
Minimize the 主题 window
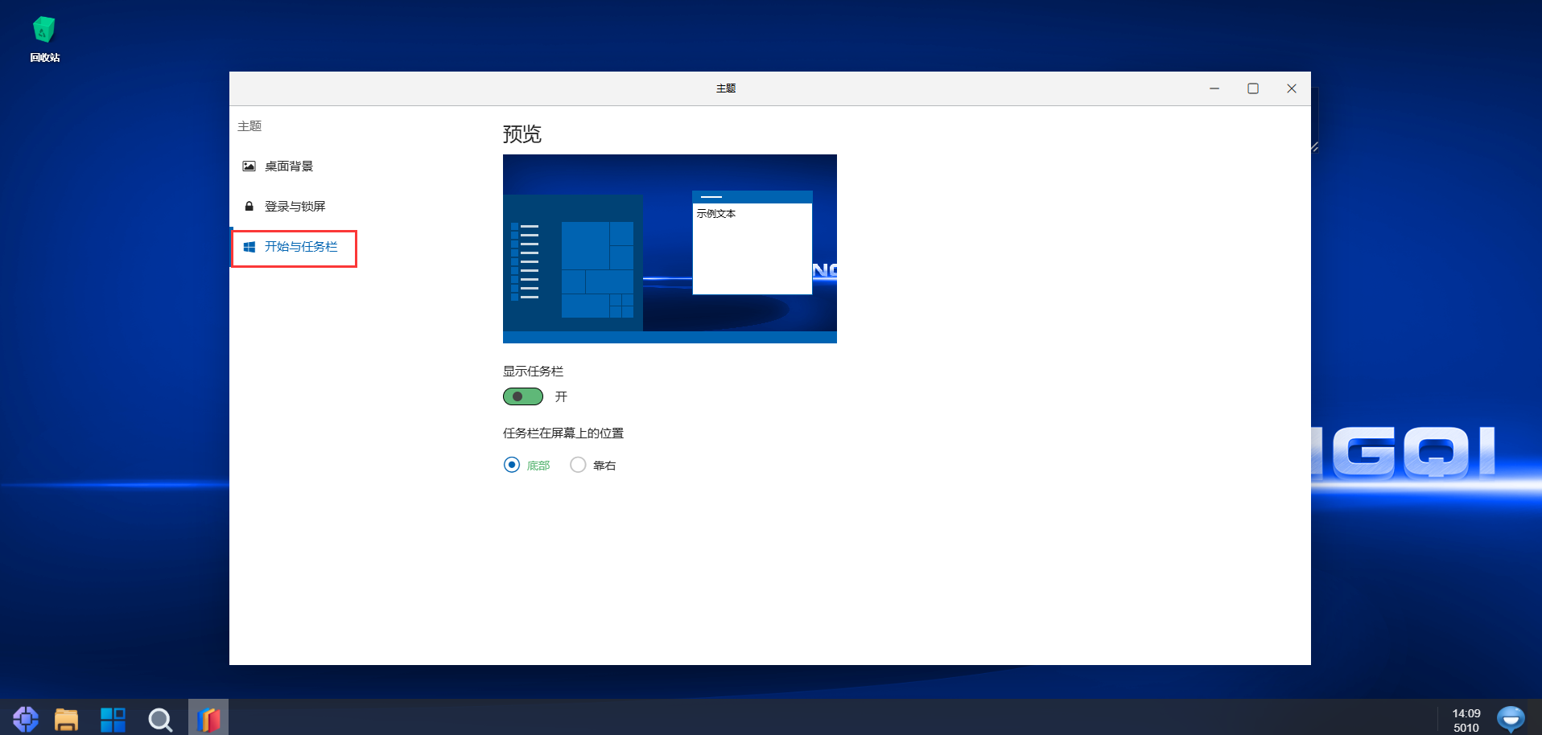pyautogui.click(x=1214, y=88)
